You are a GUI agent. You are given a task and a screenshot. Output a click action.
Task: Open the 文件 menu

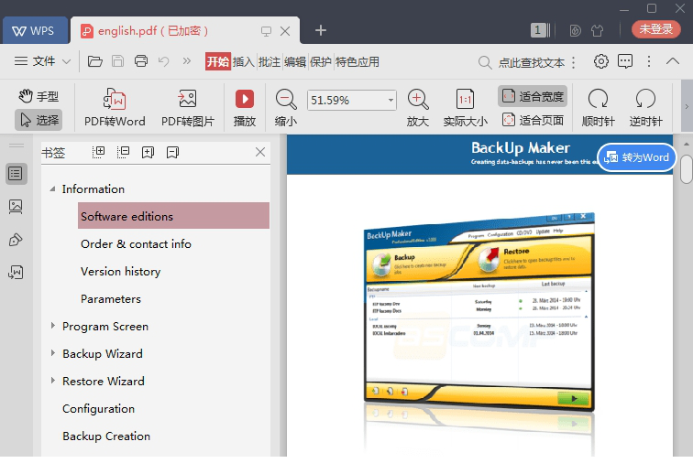pos(35,61)
